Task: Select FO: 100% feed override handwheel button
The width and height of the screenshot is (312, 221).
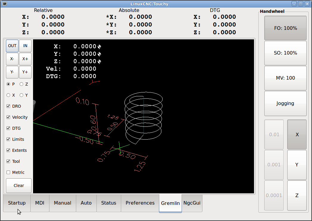Action: pos(286,28)
